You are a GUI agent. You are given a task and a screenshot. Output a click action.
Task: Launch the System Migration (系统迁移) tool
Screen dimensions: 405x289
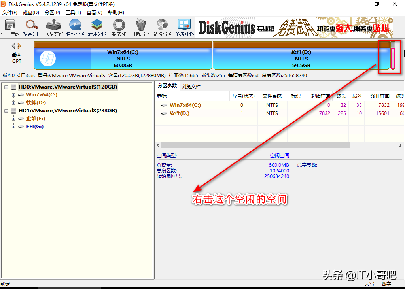click(x=184, y=27)
